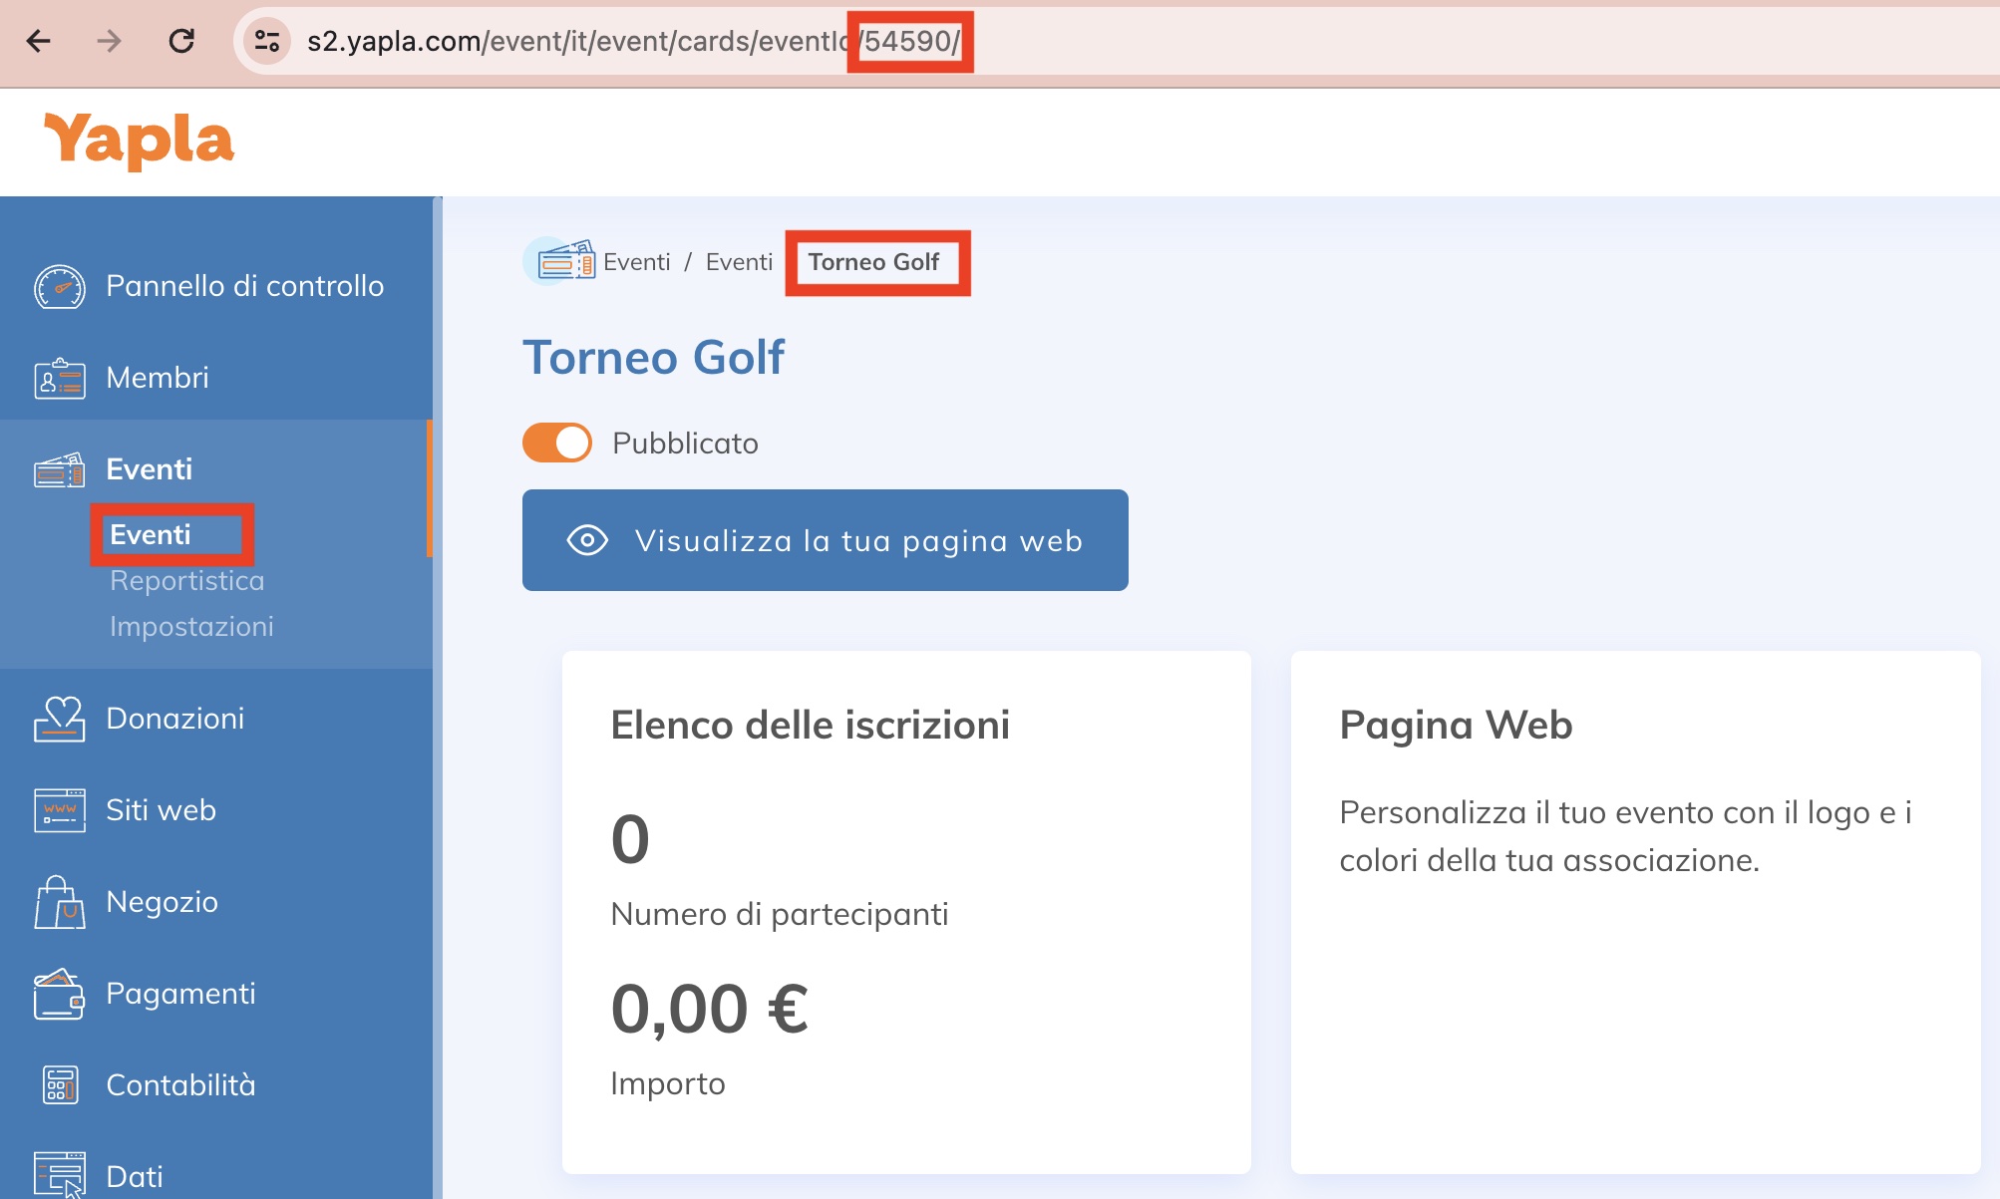Open the Negozio section

(x=163, y=902)
